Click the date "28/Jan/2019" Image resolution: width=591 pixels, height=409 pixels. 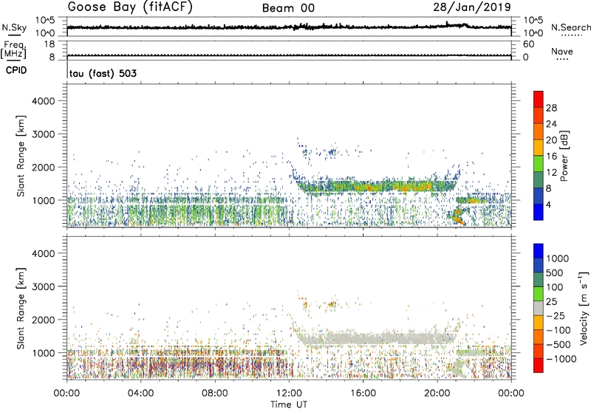(x=472, y=7)
